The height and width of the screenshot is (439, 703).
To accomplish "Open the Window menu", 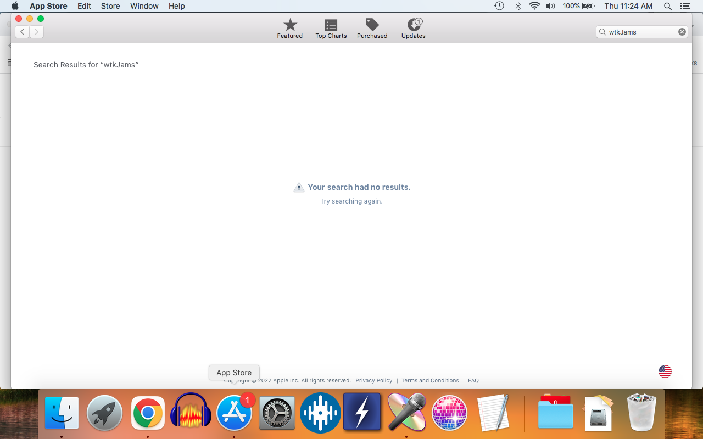I will coord(144,6).
